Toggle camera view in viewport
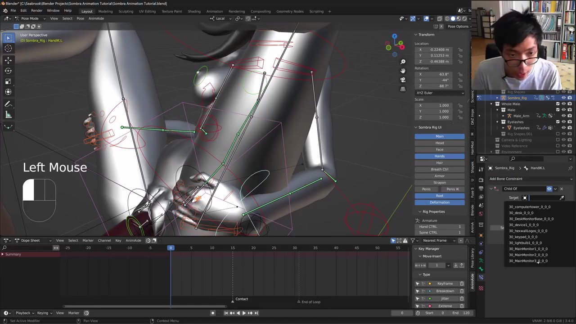The width and height of the screenshot is (576, 324). [x=403, y=80]
